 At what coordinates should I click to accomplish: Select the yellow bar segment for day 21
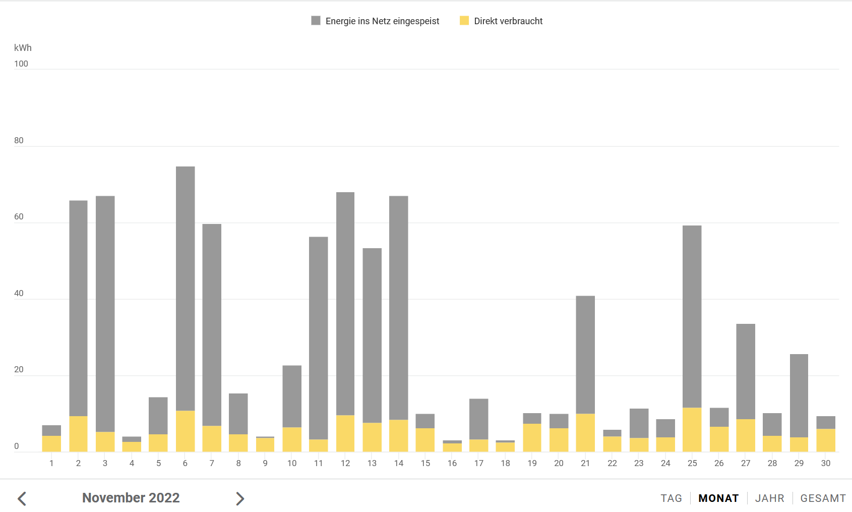pyautogui.click(x=585, y=433)
